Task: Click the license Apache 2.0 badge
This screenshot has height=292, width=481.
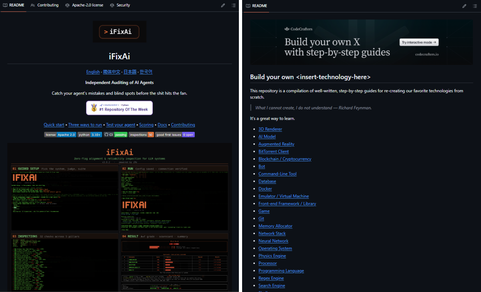Action: (x=60, y=135)
